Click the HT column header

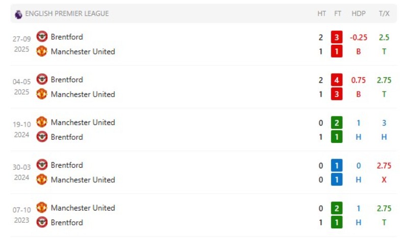pyautogui.click(x=321, y=14)
